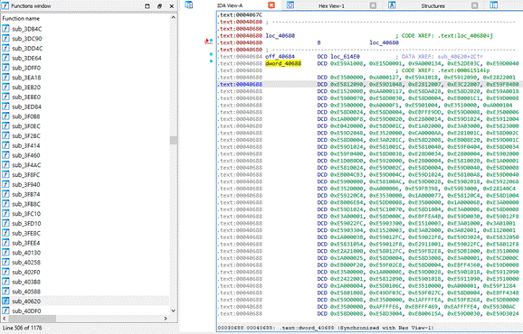Select function sub_3F28C in list
Image resolution: width=523 pixels, height=334 pixels.
point(26,136)
